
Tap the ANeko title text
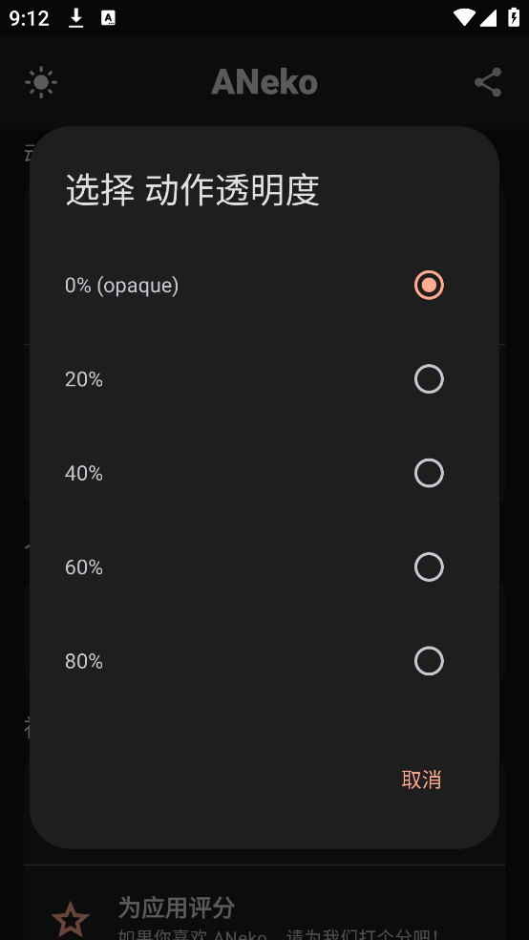264,82
